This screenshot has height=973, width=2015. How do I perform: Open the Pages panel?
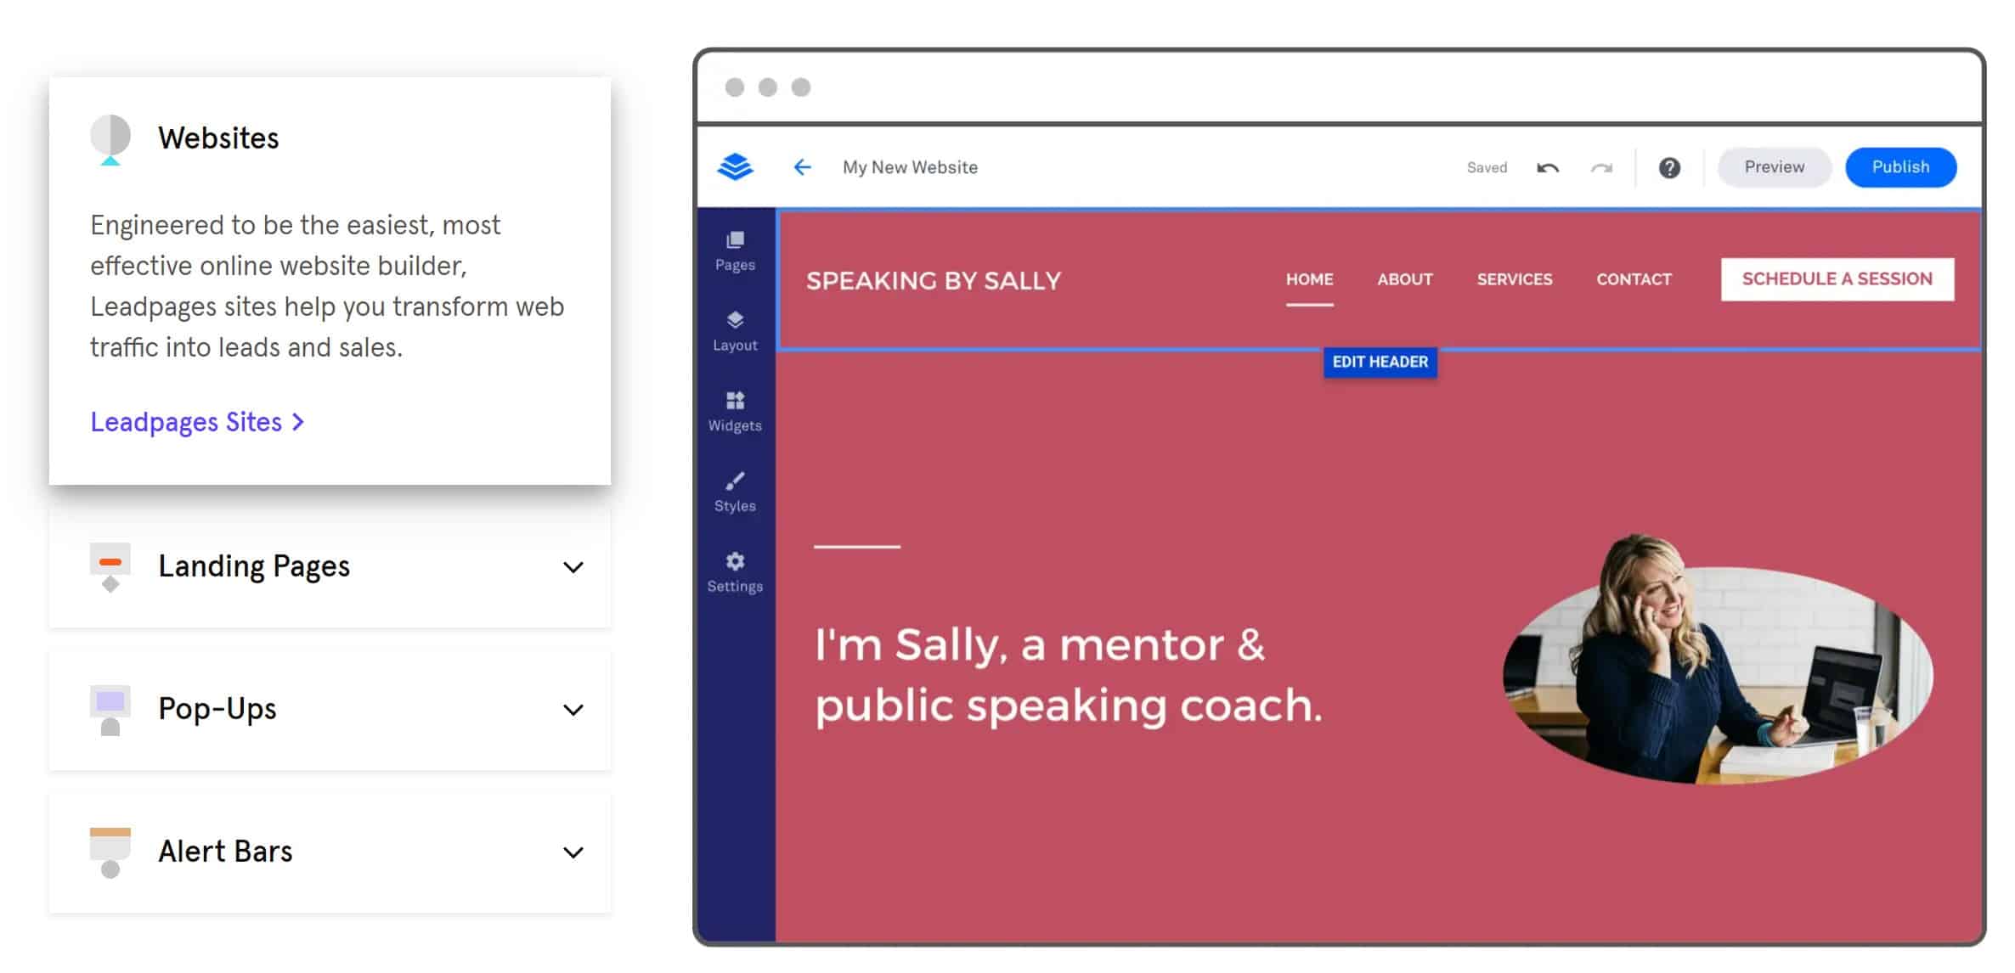click(x=736, y=249)
